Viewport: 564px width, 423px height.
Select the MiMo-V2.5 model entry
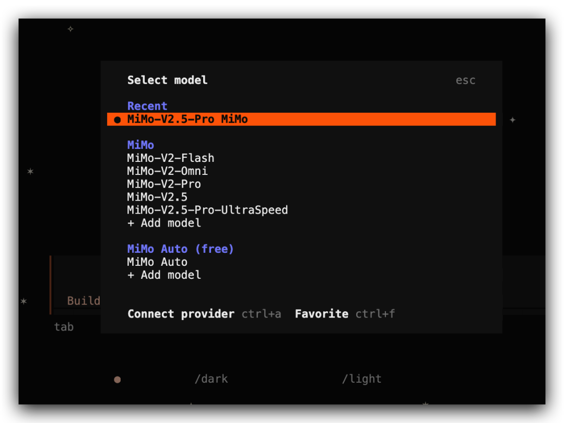click(157, 197)
